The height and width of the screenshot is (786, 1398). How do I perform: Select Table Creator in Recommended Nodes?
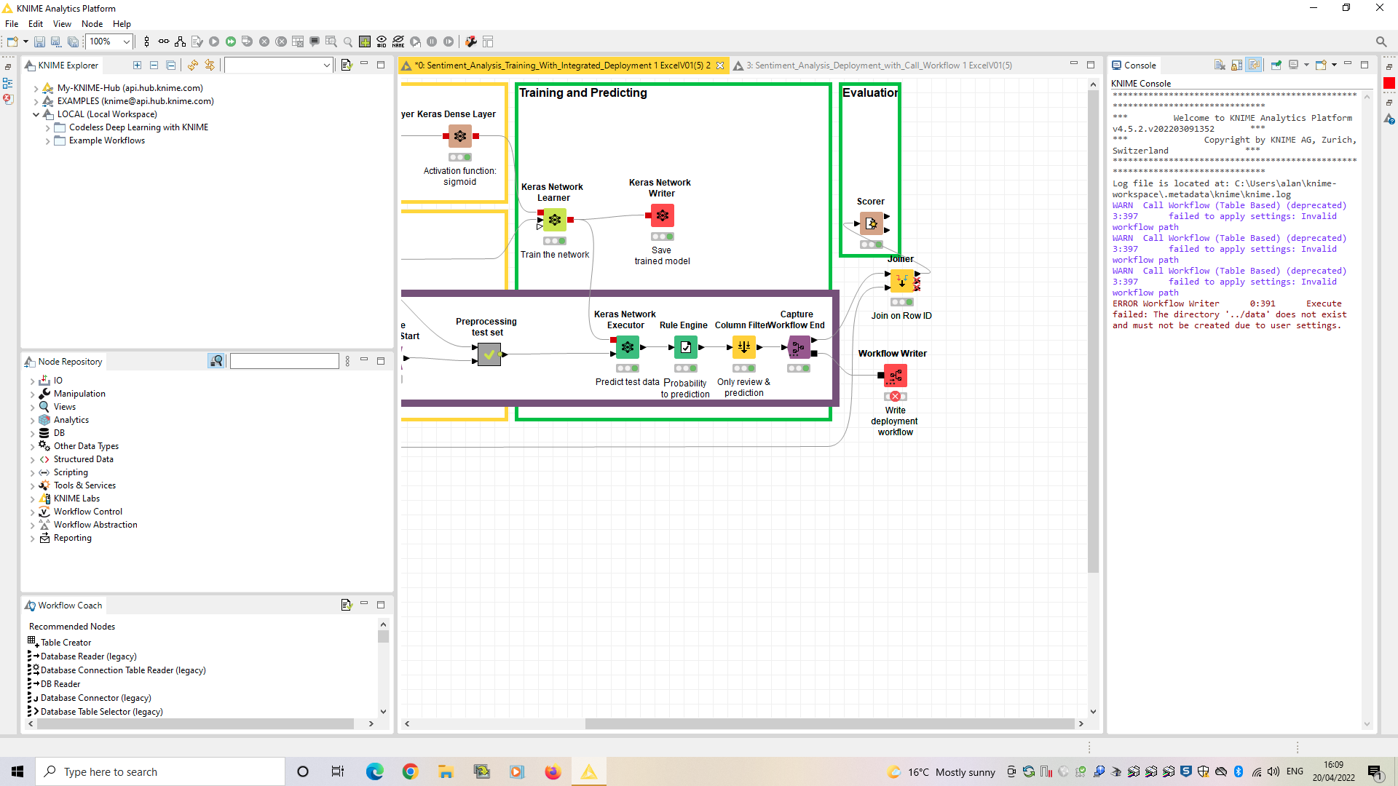(66, 643)
